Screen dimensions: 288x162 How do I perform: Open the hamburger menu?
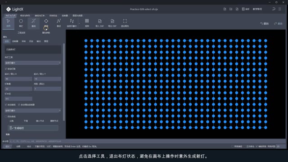(x=280, y=9)
